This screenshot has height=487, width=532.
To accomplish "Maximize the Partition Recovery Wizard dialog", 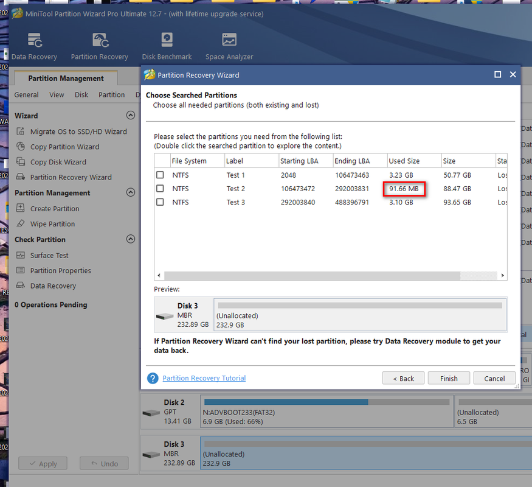I will click(498, 74).
